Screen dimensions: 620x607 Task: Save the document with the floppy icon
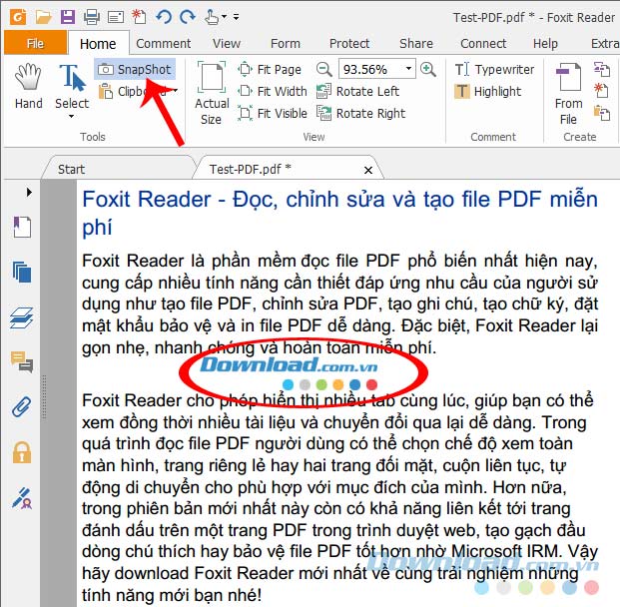coord(68,17)
